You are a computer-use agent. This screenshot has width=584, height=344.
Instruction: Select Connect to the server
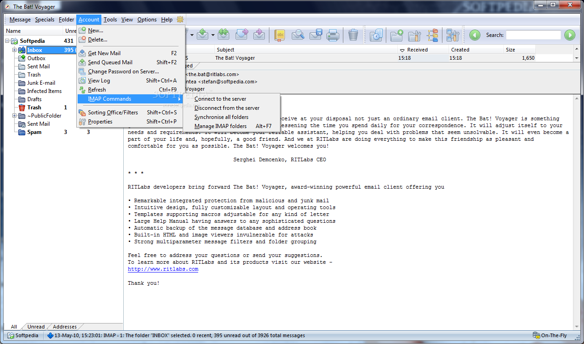pyautogui.click(x=232, y=99)
